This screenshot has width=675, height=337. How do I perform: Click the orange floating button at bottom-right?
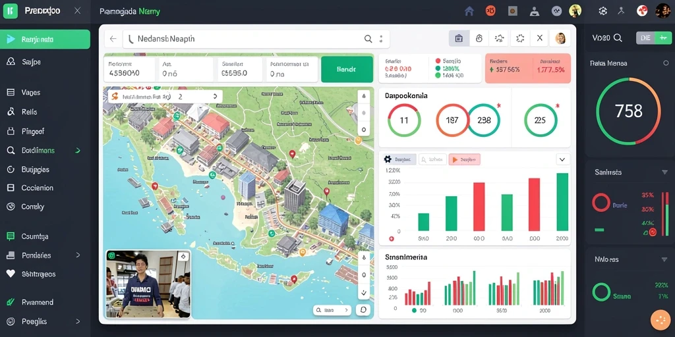coord(660,321)
